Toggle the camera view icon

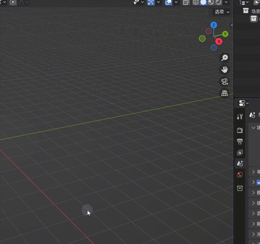224,82
